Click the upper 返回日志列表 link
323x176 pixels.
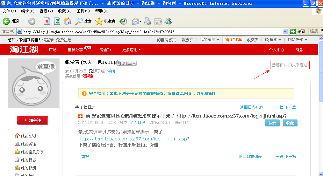[251, 107]
